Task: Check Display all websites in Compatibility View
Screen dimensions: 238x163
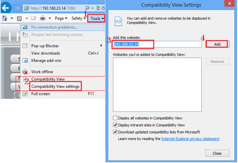Action: [x=115, y=118]
